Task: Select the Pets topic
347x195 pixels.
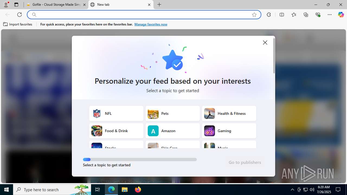Action: [173, 113]
